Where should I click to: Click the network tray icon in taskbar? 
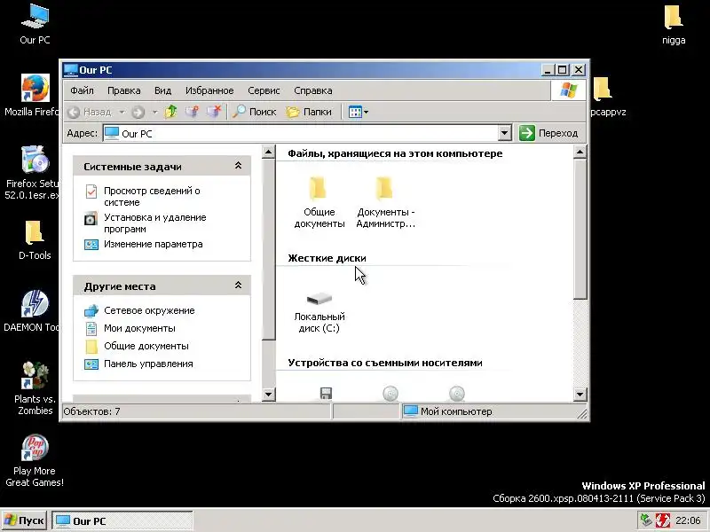pyautogui.click(x=647, y=520)
